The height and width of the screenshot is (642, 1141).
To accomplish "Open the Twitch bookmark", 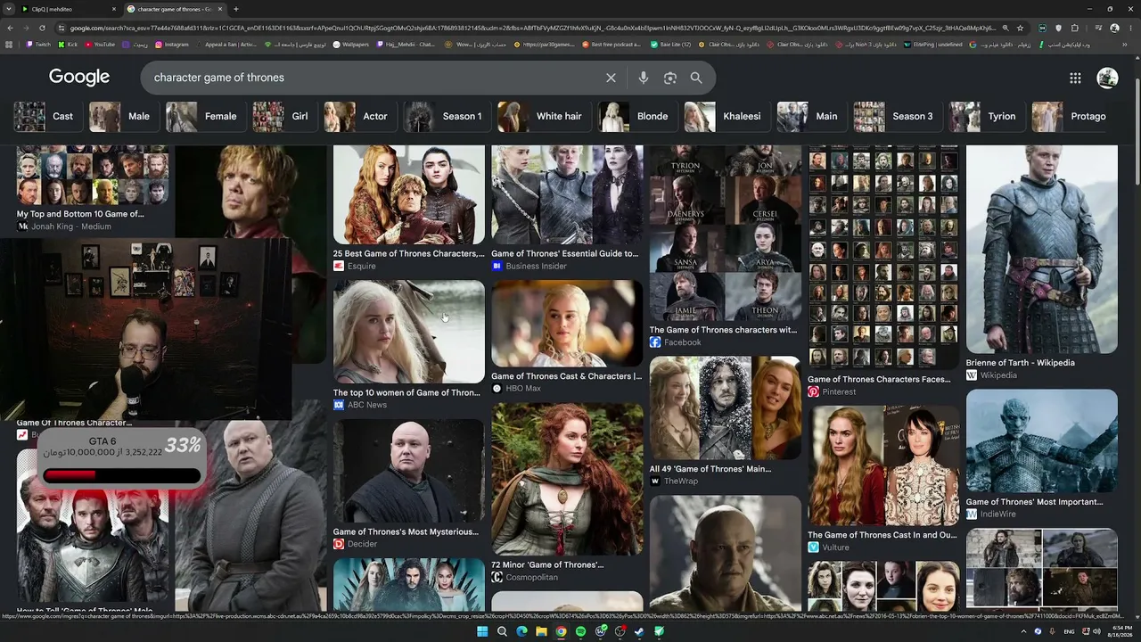I will point(38,44).
